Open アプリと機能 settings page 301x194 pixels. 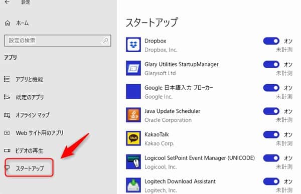30,79
